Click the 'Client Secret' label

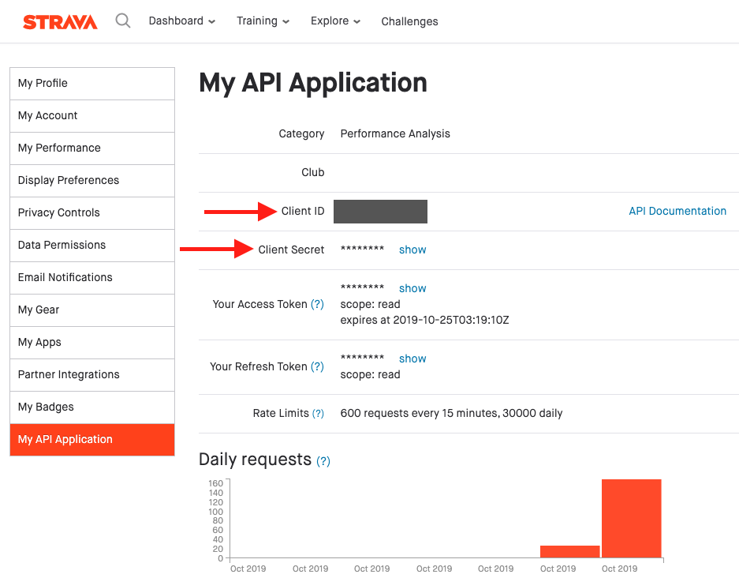(x=291, y=250)
